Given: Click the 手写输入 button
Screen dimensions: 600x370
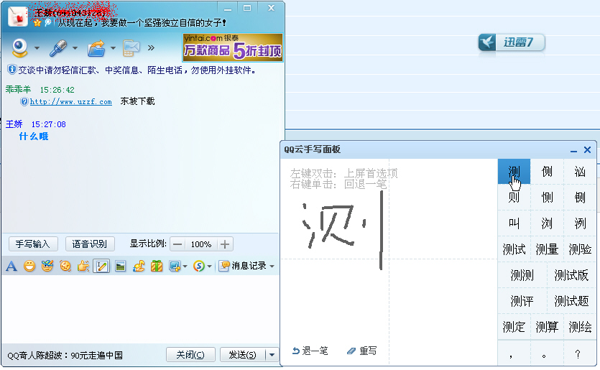Looking at the screenshot, I should (33, 244).
